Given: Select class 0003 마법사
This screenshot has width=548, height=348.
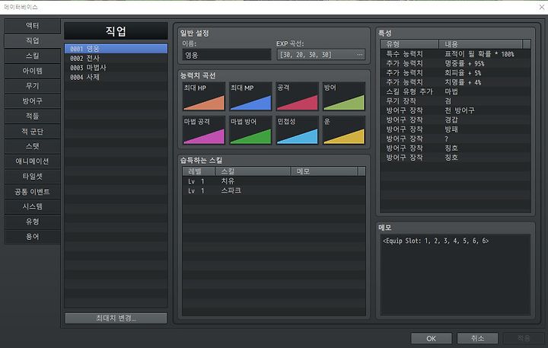Looking at the screenshot, I should (116, 68).
